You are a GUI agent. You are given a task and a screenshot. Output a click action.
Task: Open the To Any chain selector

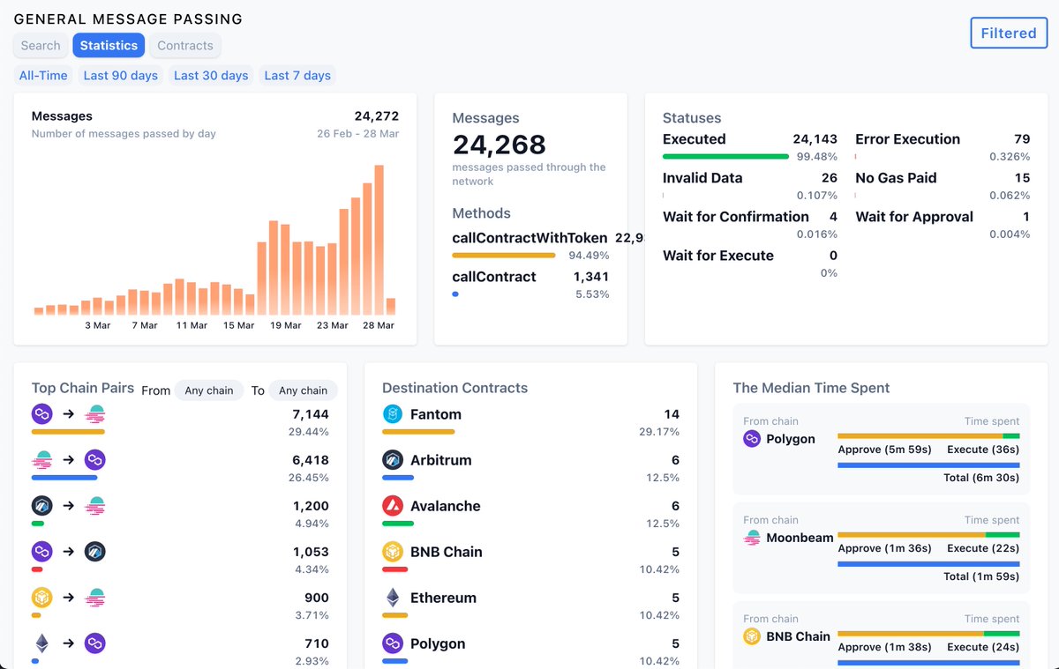[303, 390]
